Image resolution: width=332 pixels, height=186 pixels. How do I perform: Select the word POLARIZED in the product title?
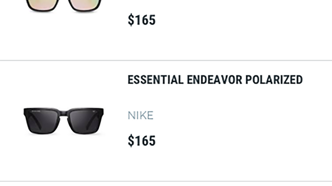274,80
